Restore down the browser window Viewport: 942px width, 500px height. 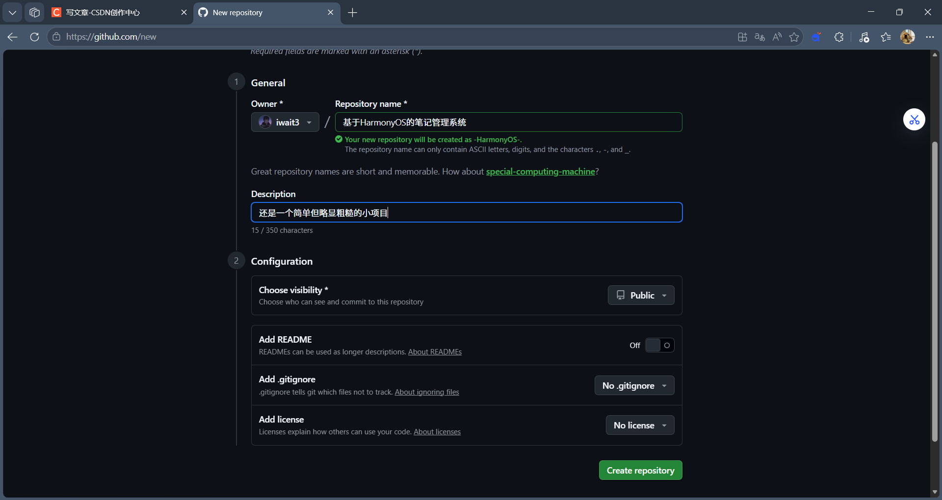click(x=899, y=12)
